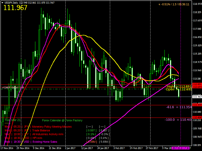Image resolution: width=202 pixels, height=151 pixels.
Task: Click the 118.955 price axis label
Action: pyautogui.click(x=197, y=4)
